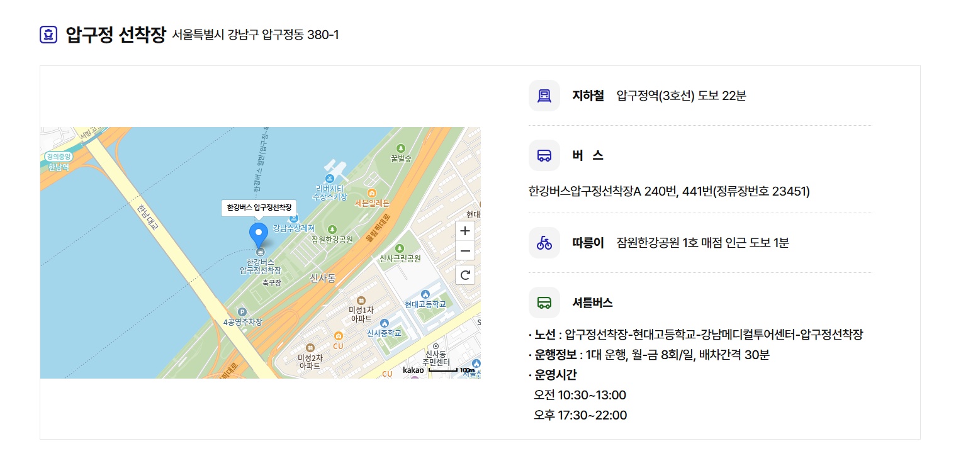Click the 따릉이 bicycle icon
This screenshot has height=461, width=956.
click(x=544, y=242)
